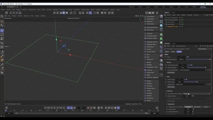Set Transferencia en Contacto to Depredador

(x=197, y=107)
